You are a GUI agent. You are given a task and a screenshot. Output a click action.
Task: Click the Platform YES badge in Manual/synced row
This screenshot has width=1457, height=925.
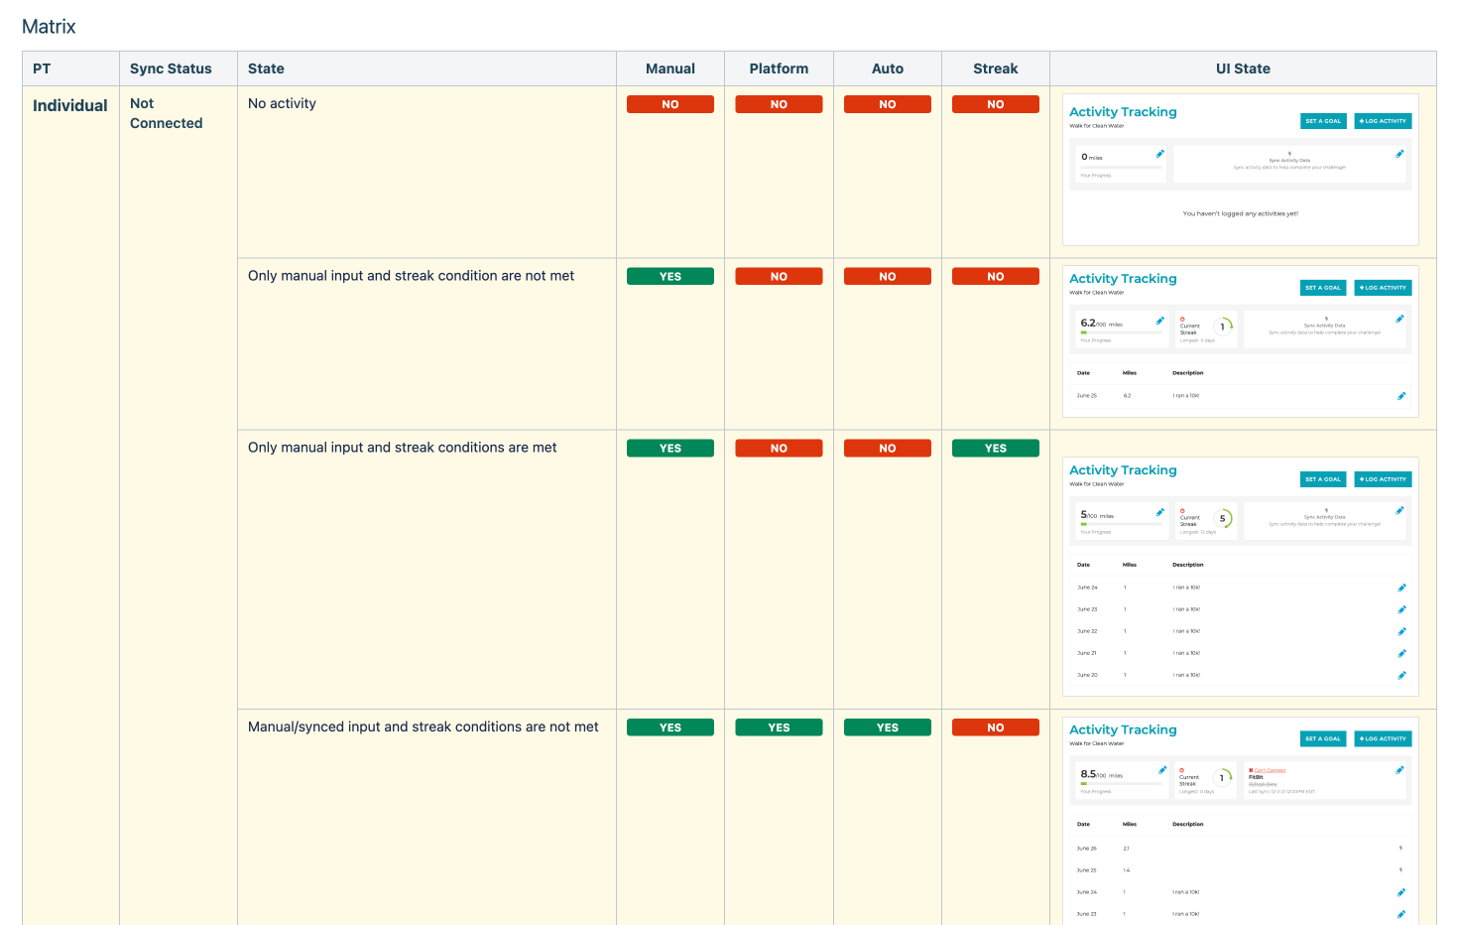(779, 727)
